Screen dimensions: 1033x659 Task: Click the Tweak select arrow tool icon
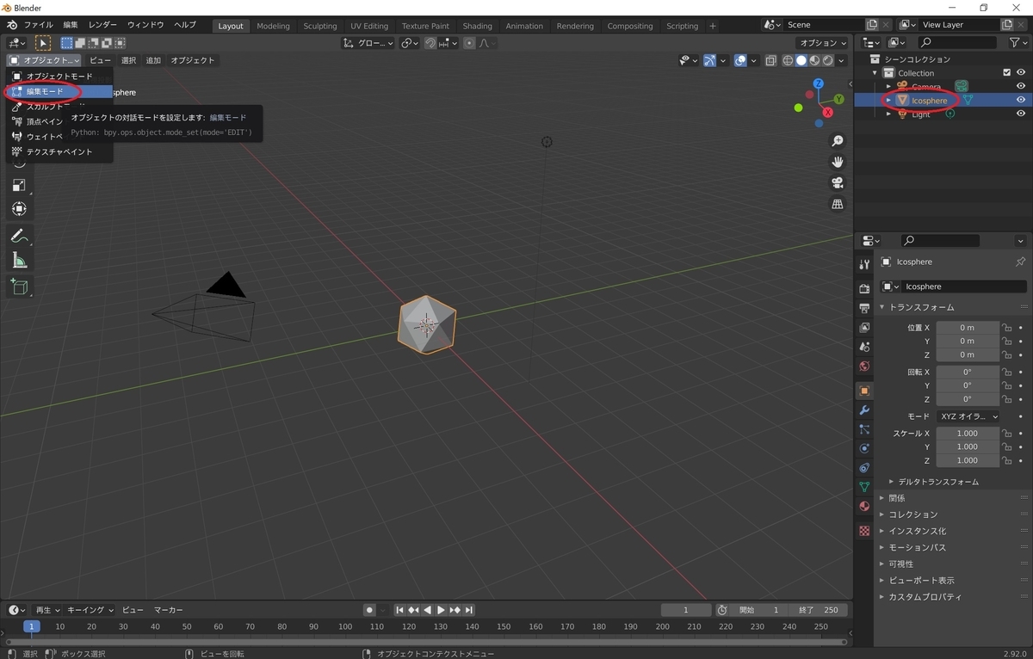click(42, 42)
